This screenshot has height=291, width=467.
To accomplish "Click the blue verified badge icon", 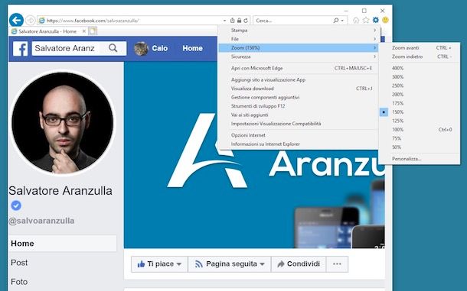I will [16, 205].
